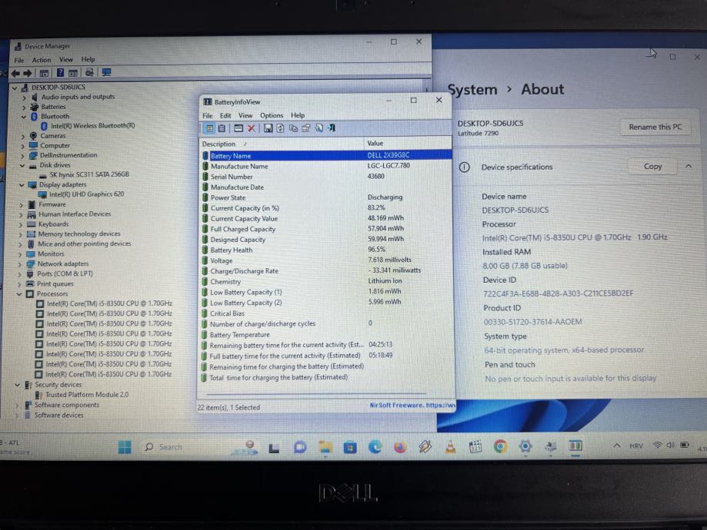Click the Exit door icon in BatteryInfoView toolbar

(332, 128)
